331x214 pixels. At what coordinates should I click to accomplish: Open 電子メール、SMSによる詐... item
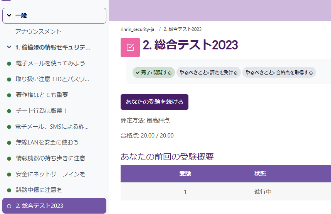tap(52, 127)
